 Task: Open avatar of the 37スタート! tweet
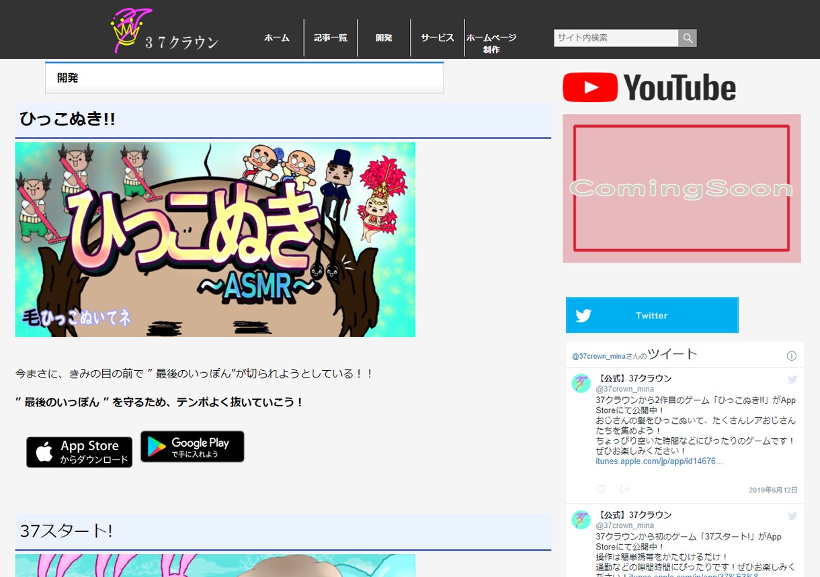(581, 520)
